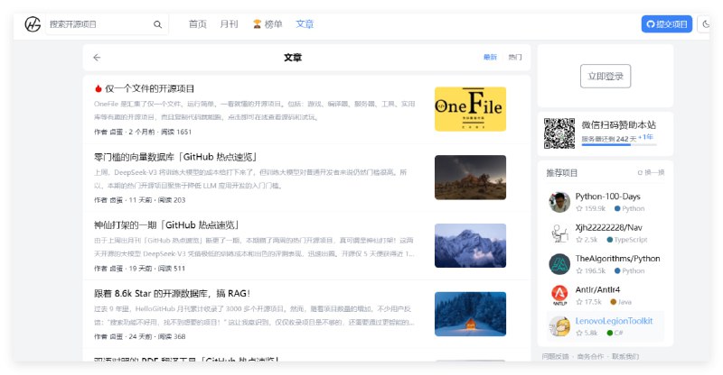Screen dimensions: 723x375
Task: Click the 立即登录 button
Action: coord(606,76)
